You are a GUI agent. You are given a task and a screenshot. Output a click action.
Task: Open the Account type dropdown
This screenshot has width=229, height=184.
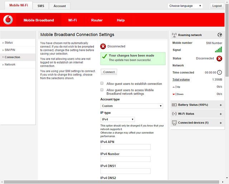[131, 106]
